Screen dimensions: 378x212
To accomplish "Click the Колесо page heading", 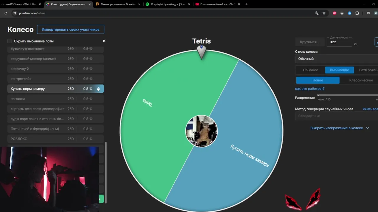I will [x=20, y=29].
